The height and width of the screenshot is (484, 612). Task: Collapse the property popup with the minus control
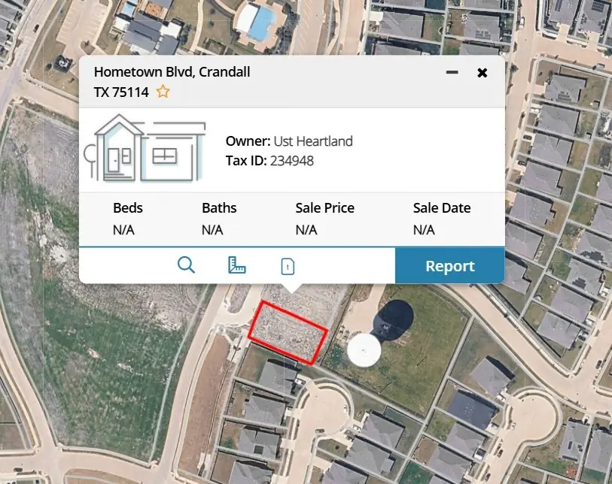pyautogui.click(x=452, y=72)
